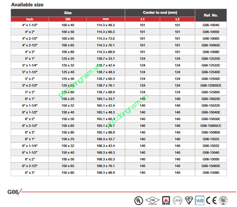Click the red L1 subheader
The height and width of the screenshot is (207, 237).
click(x=142, y=19)
